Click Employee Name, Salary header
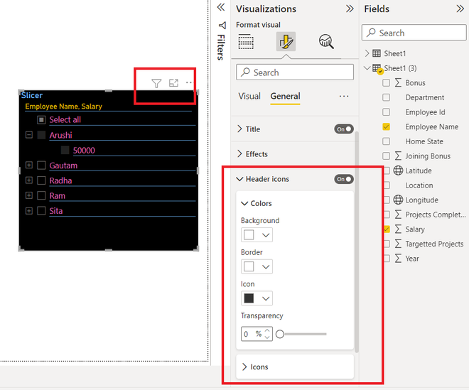 click(63, 106)
